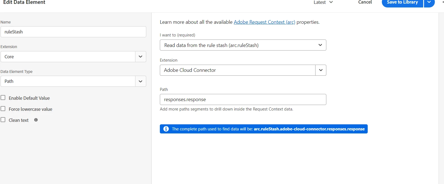Image resolution: width=444 pixels, height=184 pixels.
Task: Click the info icon in the blue path banner
Action: 166,129
